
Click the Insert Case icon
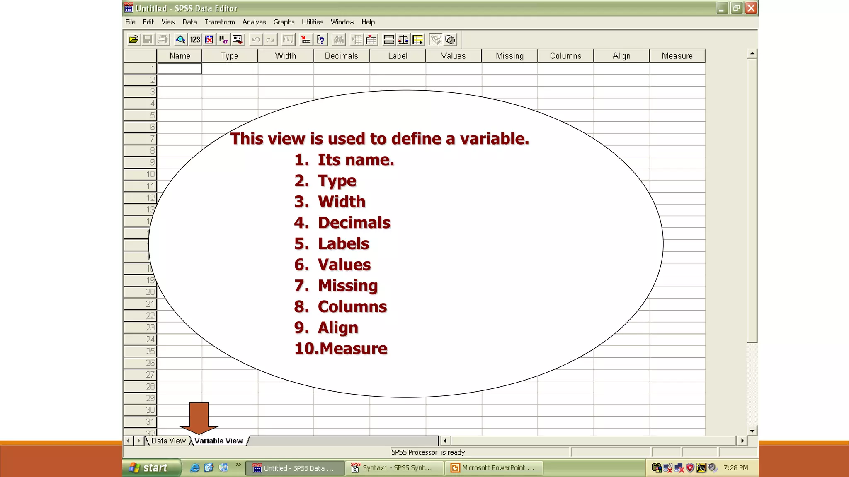(x=357, y=40)
